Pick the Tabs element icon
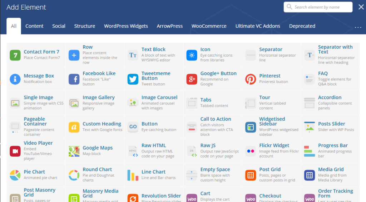Image resolution: width=366 pixels, height=202 pixels. click(x=192, y=103)
